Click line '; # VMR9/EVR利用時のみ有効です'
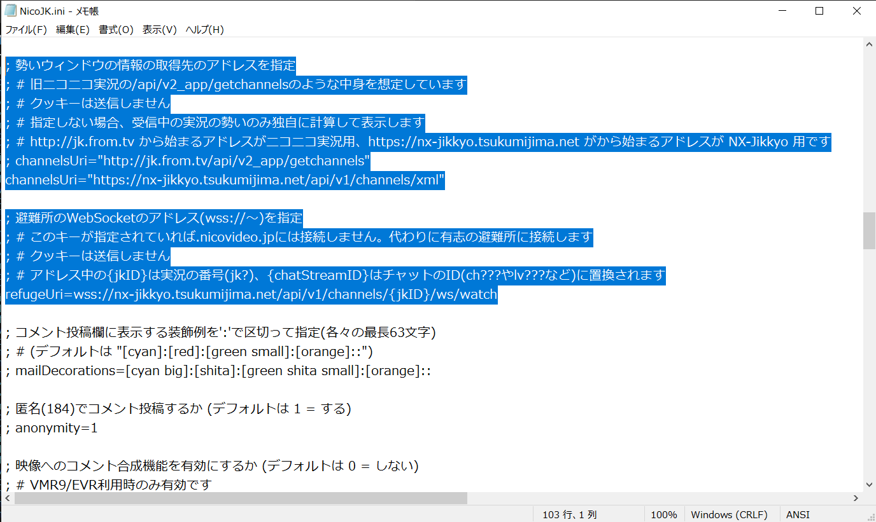Screen dimensions: 876x522 tap(108, 485)
